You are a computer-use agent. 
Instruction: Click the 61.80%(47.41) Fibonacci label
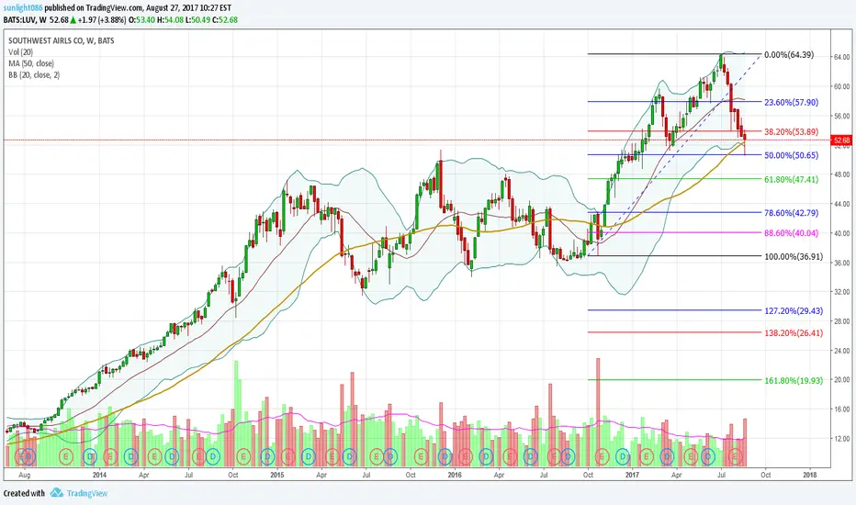coord(791,180)
